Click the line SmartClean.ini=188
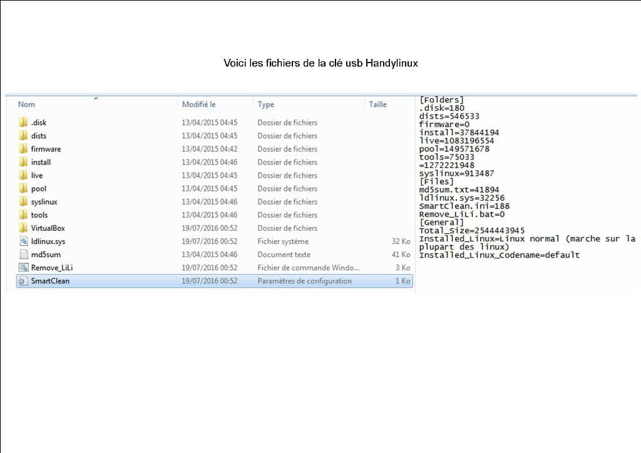641x453 pixels. point(464,206)
